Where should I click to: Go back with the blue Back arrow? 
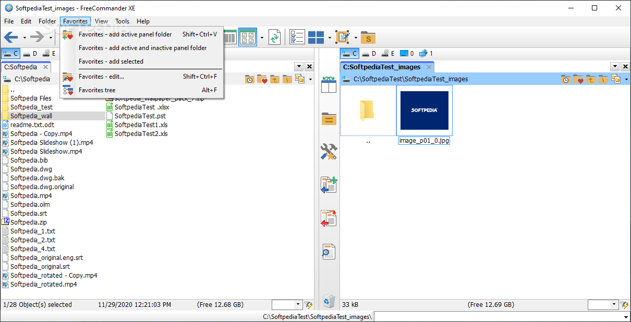11,37
